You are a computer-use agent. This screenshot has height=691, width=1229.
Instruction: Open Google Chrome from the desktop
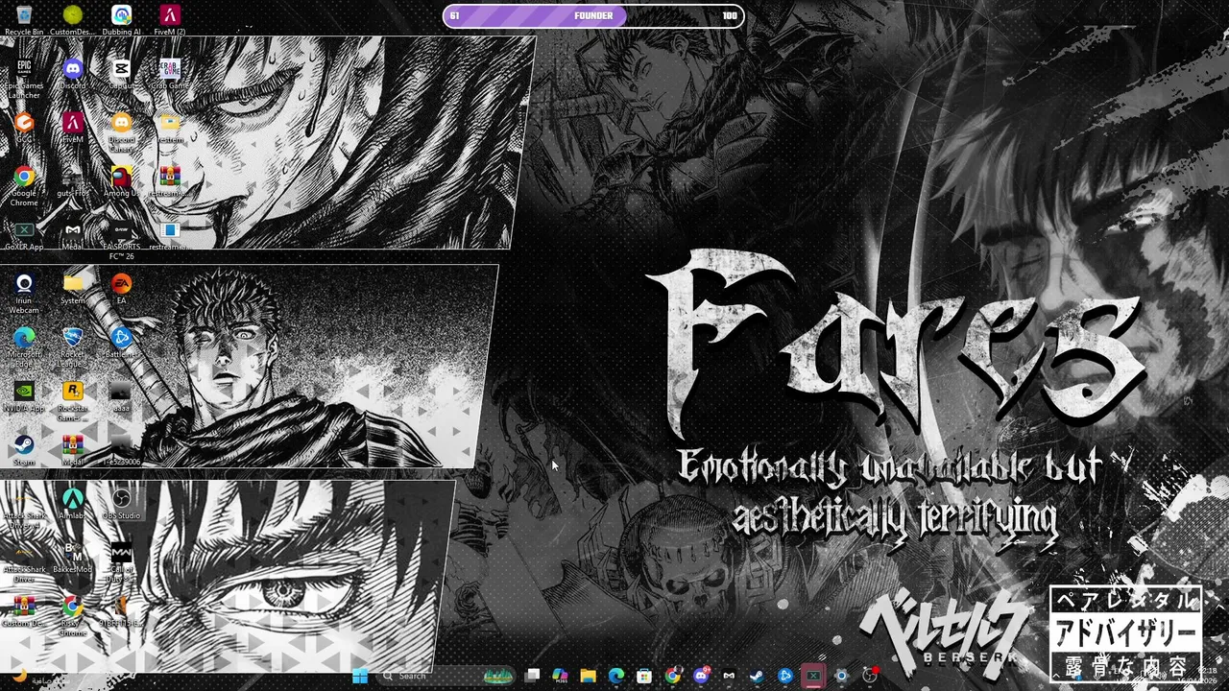click(24, 185)
